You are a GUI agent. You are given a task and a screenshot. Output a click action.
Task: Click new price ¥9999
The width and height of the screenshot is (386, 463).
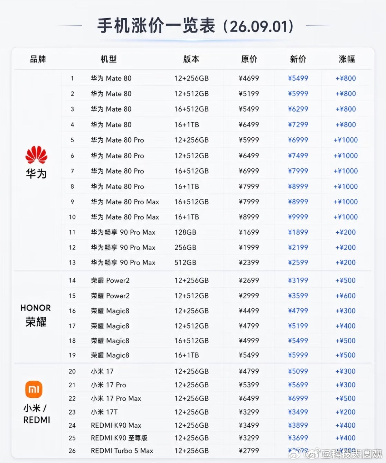tap(298, 217)
